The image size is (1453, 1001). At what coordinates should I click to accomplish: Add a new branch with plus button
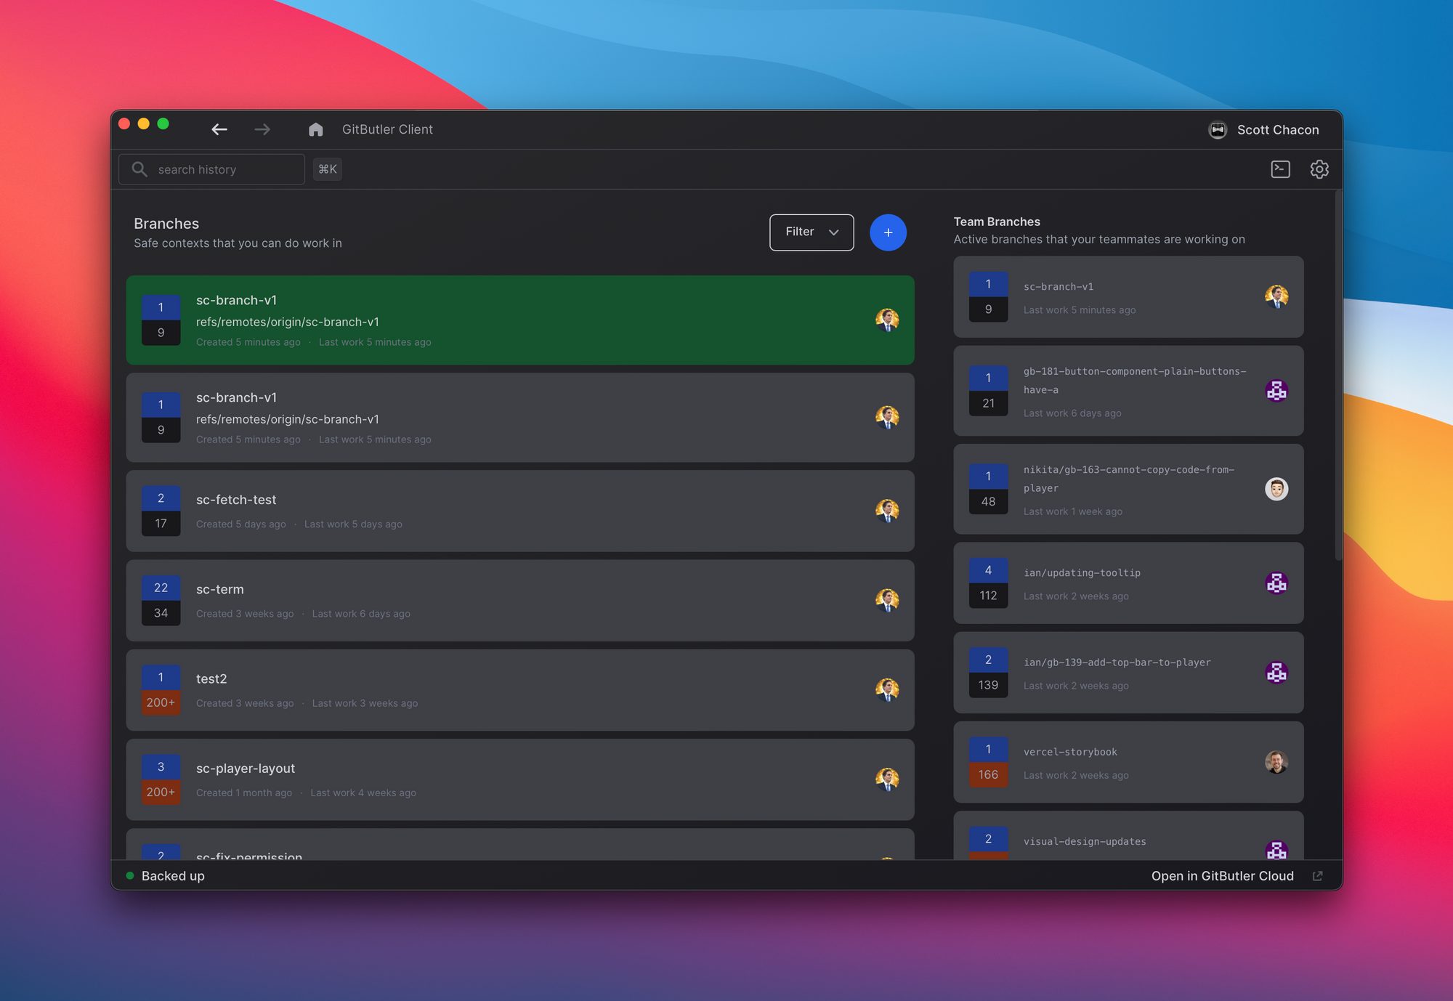pyautogui.click(x=888, y=232)
